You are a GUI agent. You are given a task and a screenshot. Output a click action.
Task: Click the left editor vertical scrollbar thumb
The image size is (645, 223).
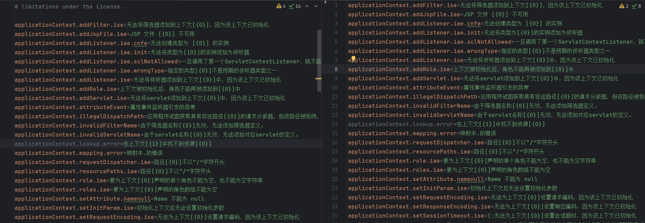coord(319,60)
